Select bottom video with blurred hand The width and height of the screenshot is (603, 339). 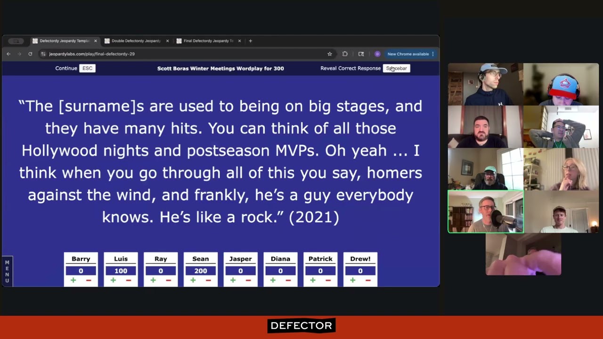pyautogui.click(x=523, y=254)
